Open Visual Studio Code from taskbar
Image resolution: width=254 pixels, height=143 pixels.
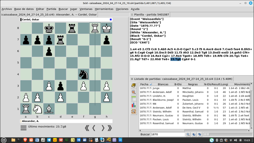point(79,140)
